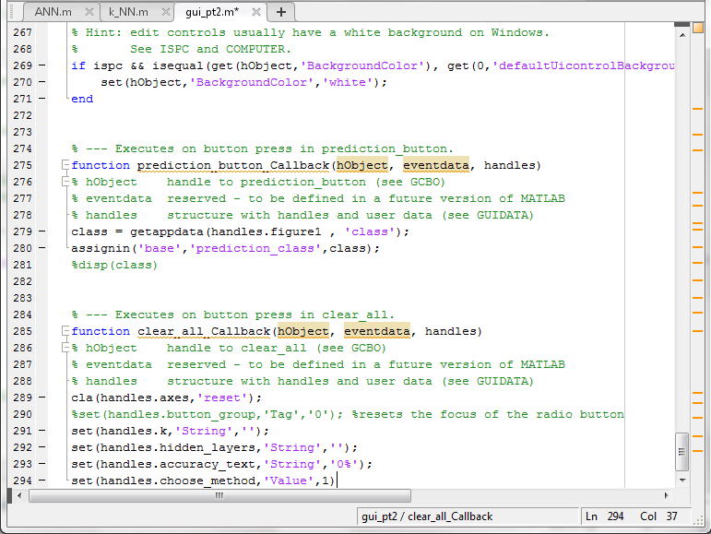
Task: Close the gui_pt2.m* tab
Action: point(256,12)
